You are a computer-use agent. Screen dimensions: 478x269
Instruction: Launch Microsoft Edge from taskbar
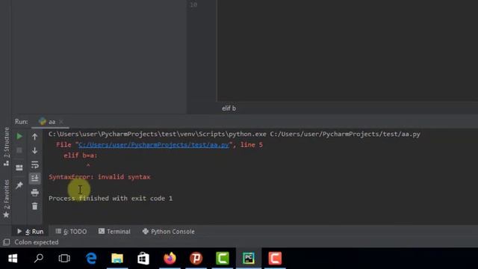pyautogui.click(x=91, y=259)
